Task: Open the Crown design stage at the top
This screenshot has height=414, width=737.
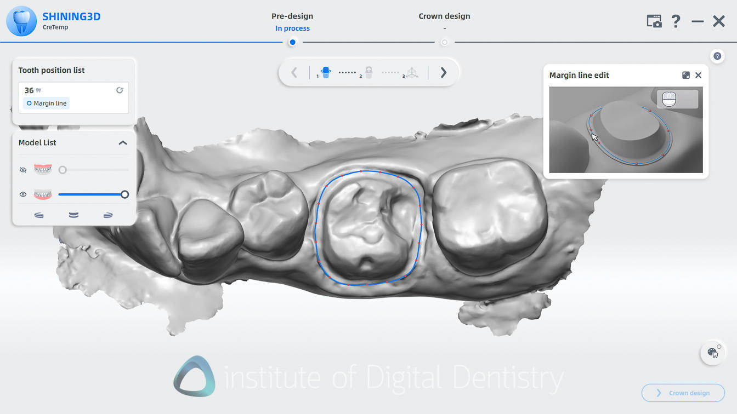Action: point(444,16)
